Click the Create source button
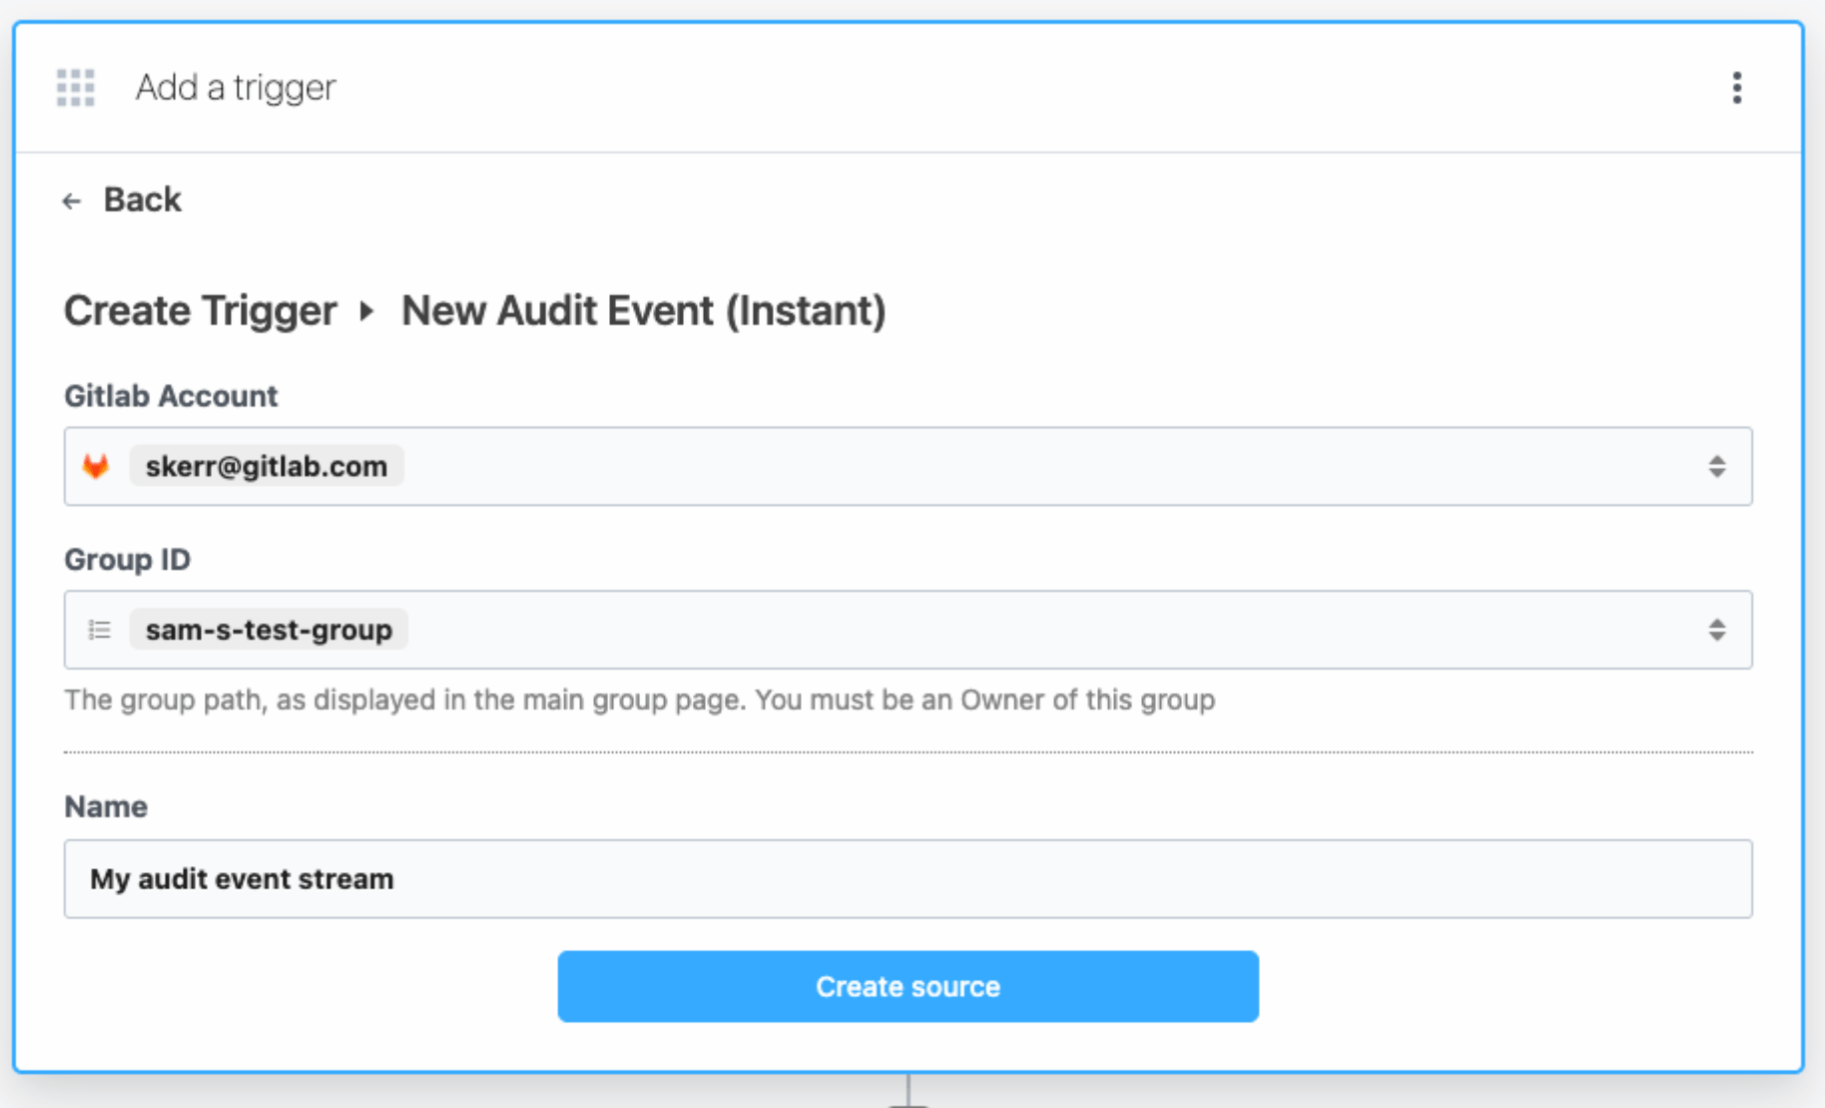The image size is (1825, 1108). 909,986
